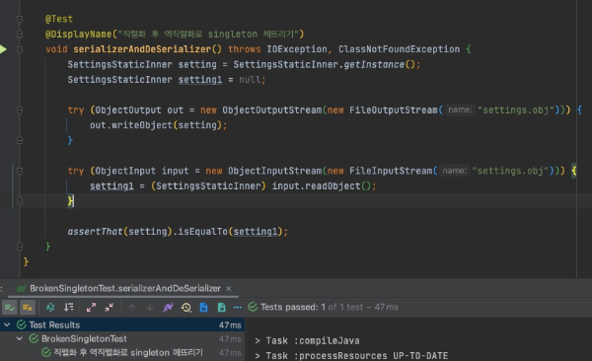Click isEqualTo method call
592x361 pixels.
click(x=202, y=232)
